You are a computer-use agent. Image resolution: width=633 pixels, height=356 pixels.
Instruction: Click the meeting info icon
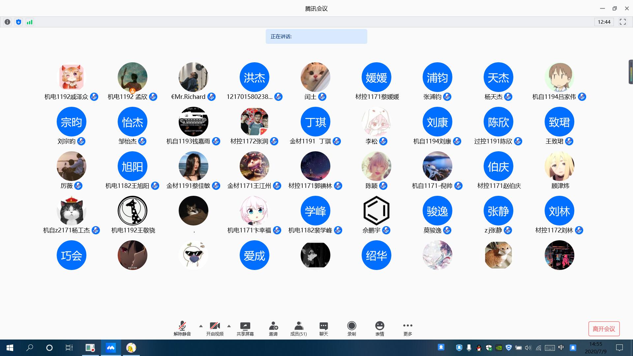[x=7, y=22]
